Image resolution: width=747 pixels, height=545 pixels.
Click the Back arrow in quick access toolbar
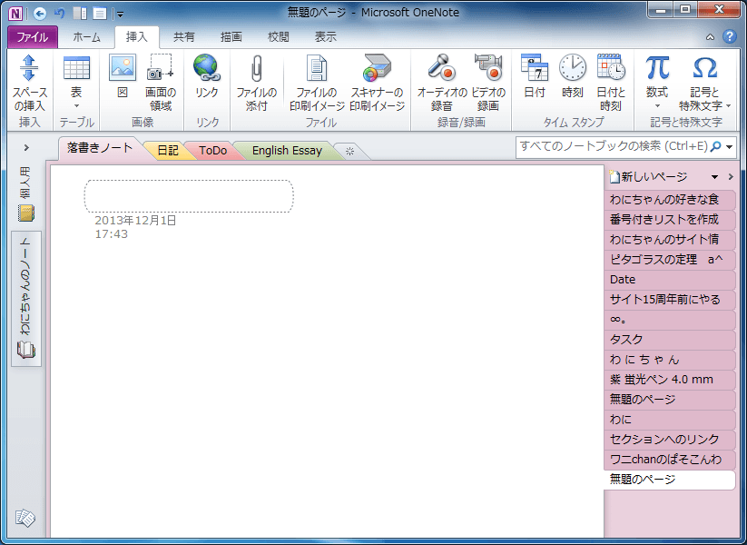point(40,14)
